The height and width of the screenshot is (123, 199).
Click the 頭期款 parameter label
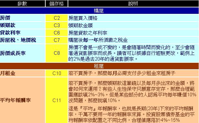tap(8, 25)
